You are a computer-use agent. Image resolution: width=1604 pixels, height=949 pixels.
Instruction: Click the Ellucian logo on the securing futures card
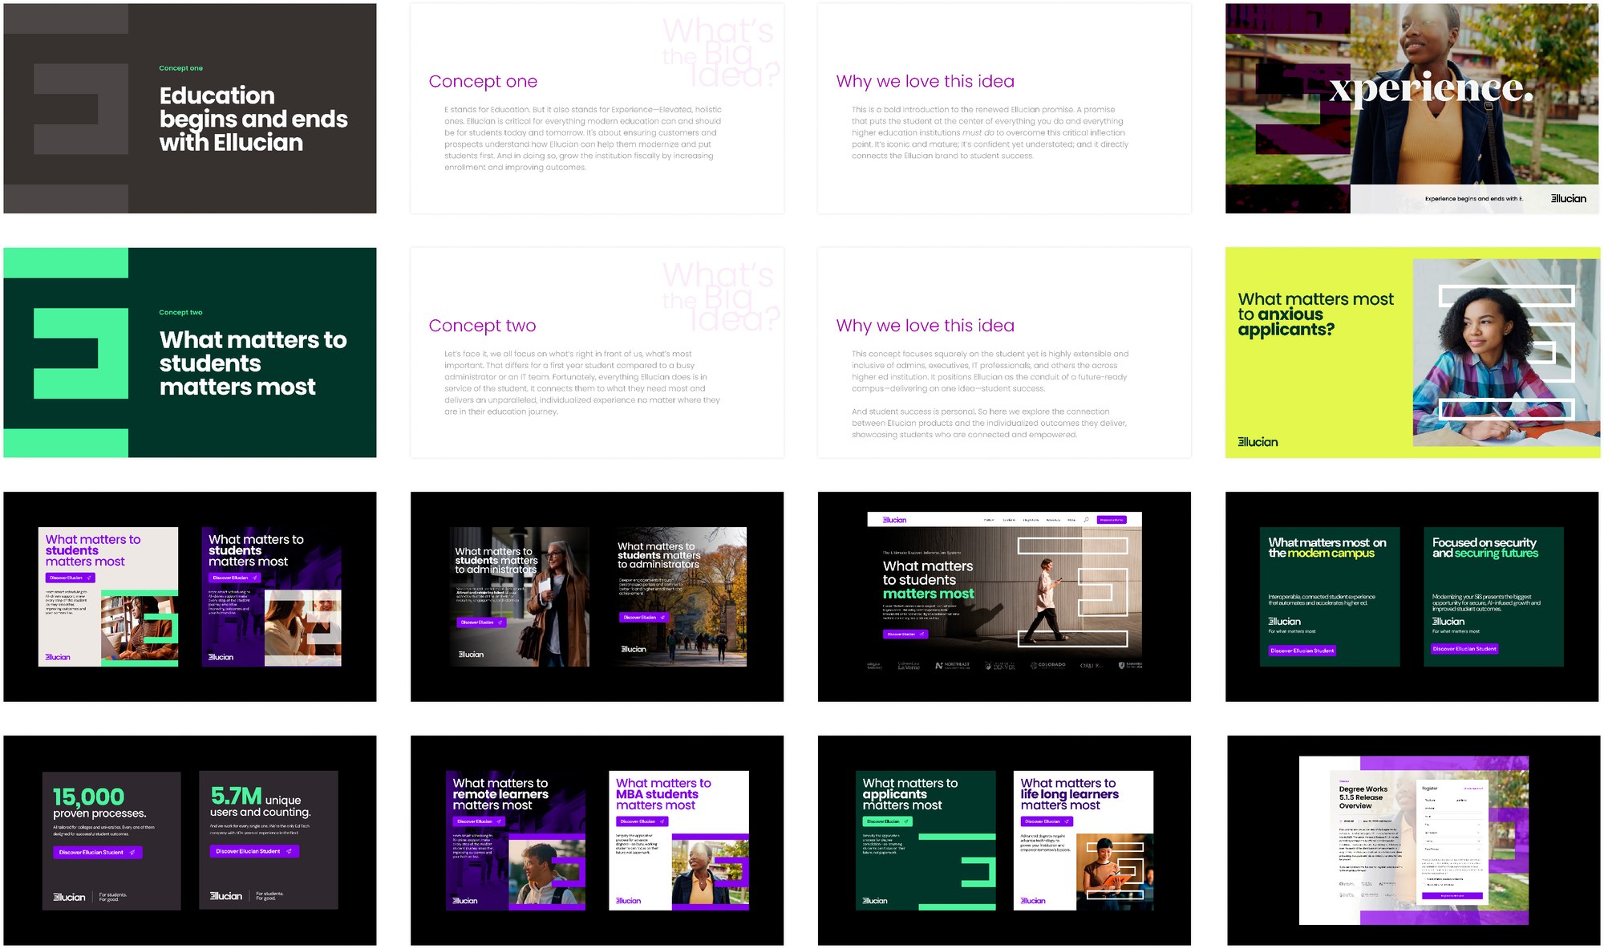pyautogui.click(x=1448, y=622)
